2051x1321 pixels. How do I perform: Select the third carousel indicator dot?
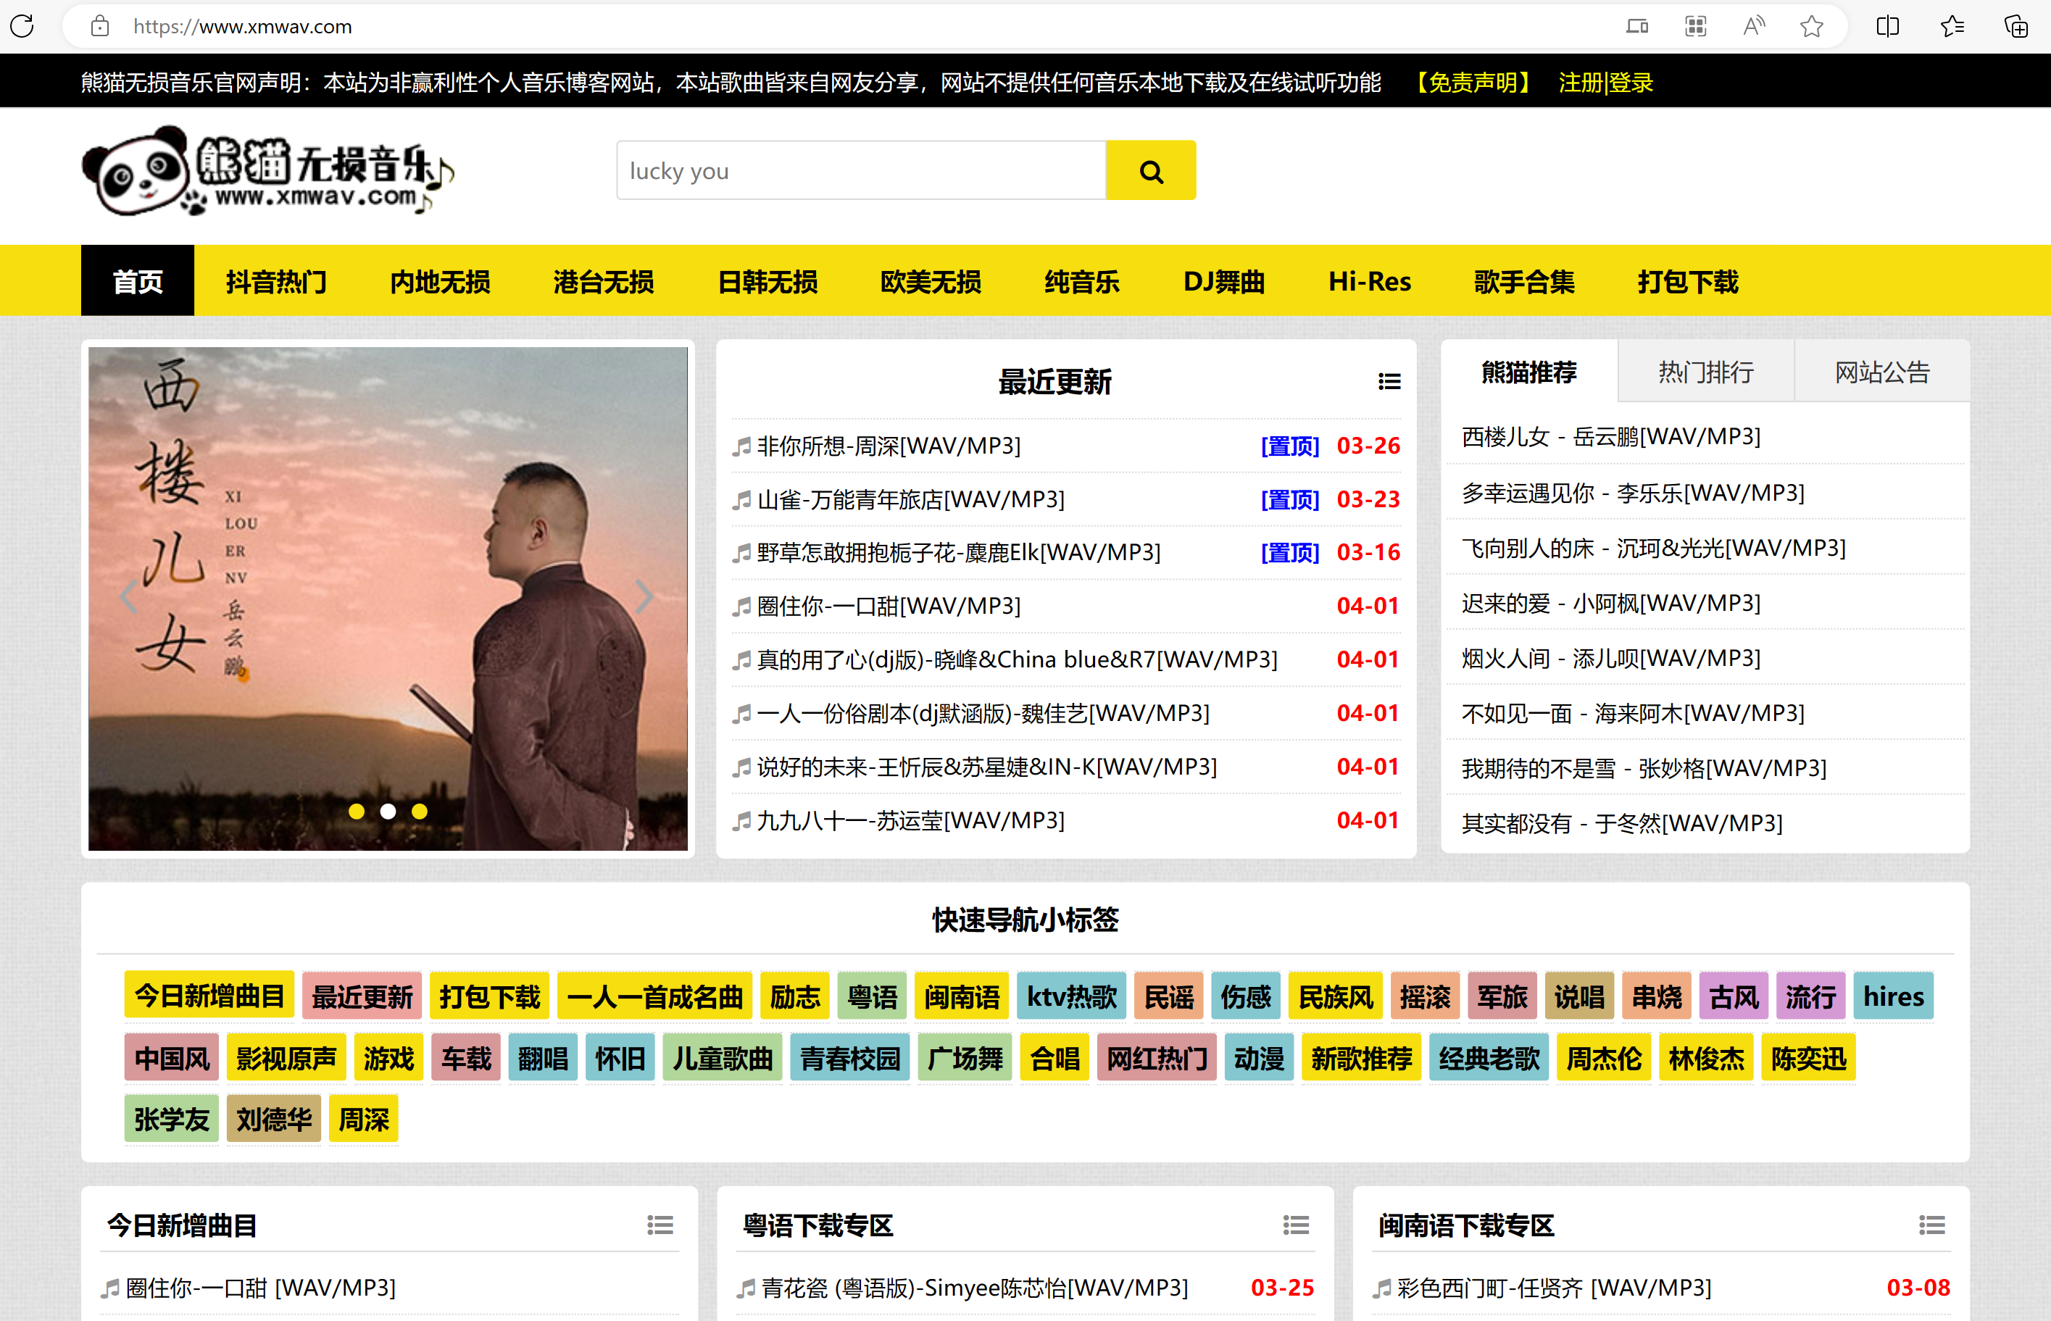[420, 812]
